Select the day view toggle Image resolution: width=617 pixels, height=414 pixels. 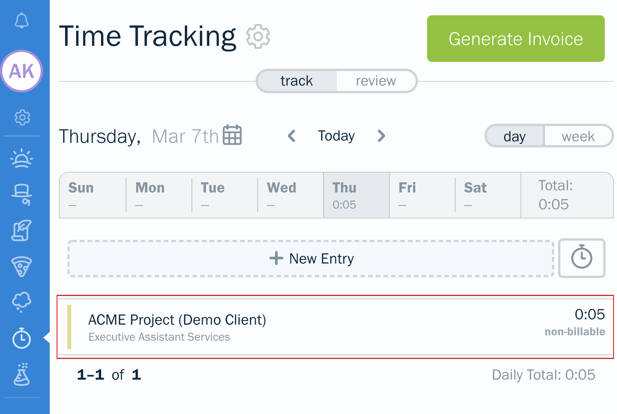coord(514,136)
